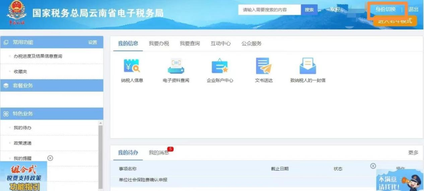Switch to the 我的信息 tab
Viewport: 424px width, 191px height.
tap(128, 44)
